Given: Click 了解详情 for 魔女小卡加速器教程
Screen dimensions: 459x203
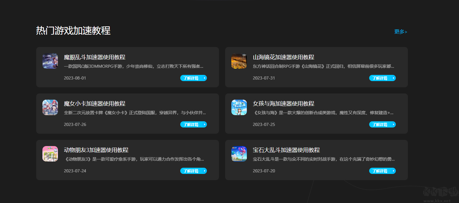Looking at the screenshot, I should [x=194, y=124].
